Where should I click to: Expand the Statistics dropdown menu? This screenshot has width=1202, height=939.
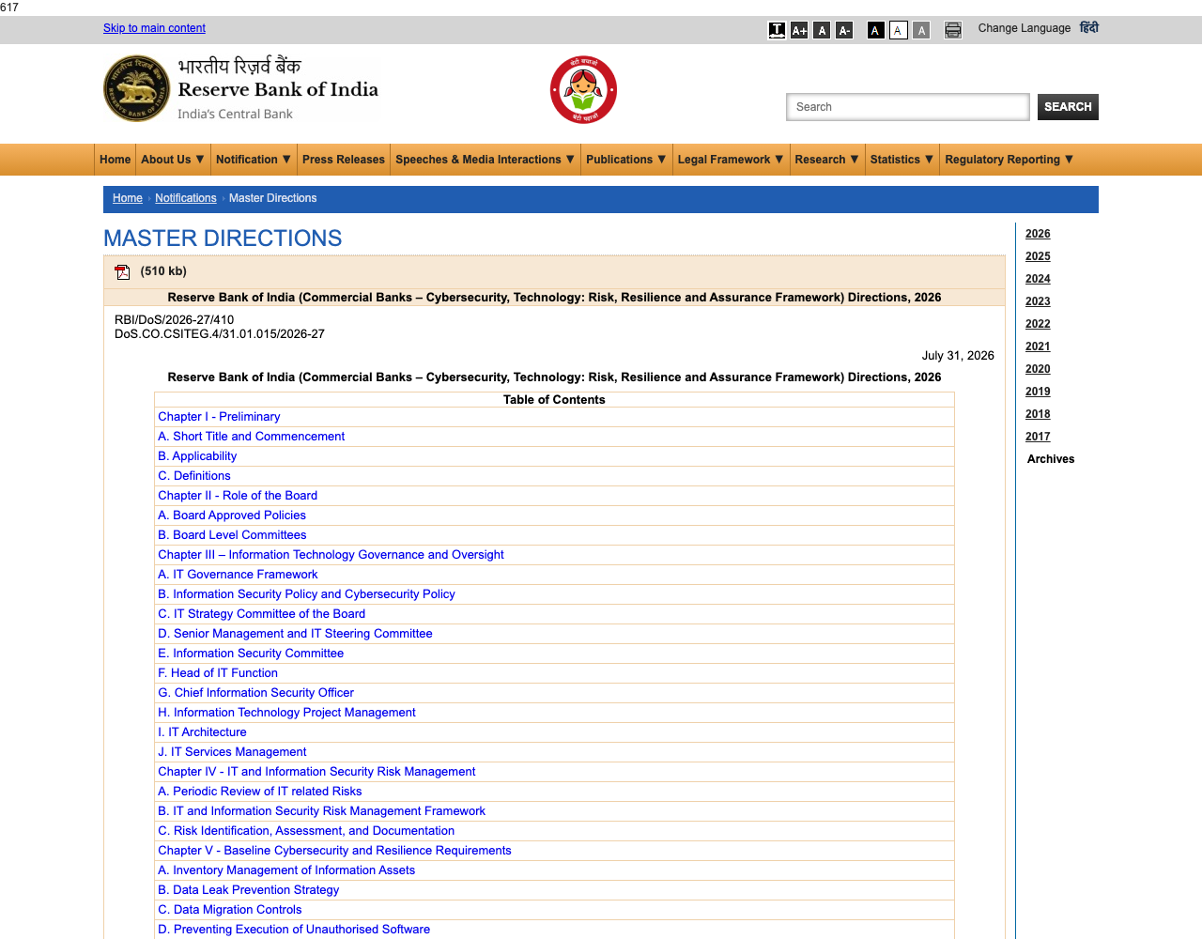902,160
